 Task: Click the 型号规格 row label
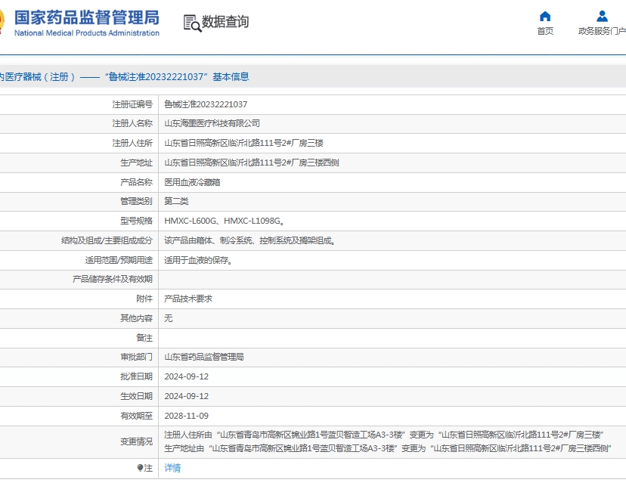[x=136, y=221]
